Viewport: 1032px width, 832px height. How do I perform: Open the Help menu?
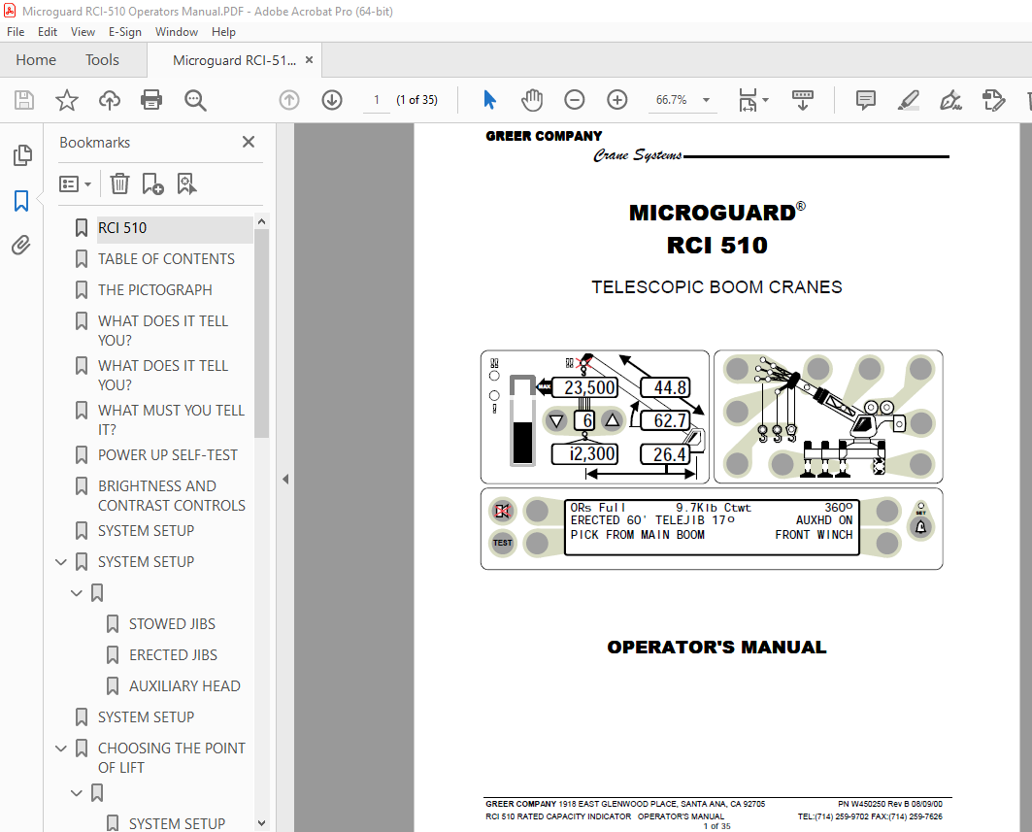[x=223, y=32]
